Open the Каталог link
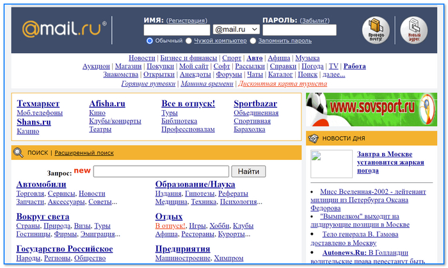448x268 pixels. tap(280, 74)
